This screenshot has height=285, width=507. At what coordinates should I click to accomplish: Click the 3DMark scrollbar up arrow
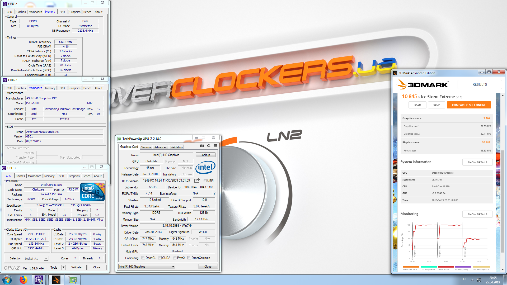pyautogui.click(x=503, y=95)
